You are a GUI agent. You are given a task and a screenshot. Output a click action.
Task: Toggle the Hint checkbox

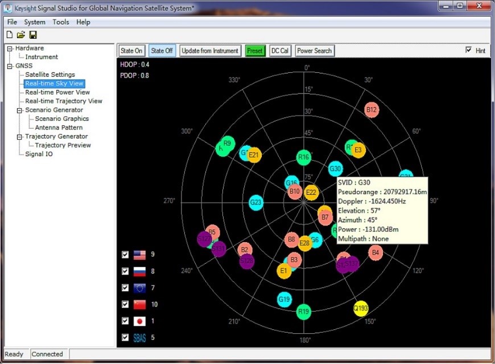(469, 50)
